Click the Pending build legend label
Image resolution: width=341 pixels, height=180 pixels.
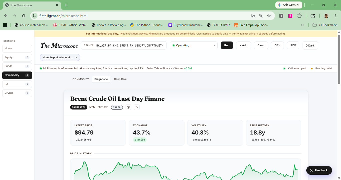[x=324, y=68]
